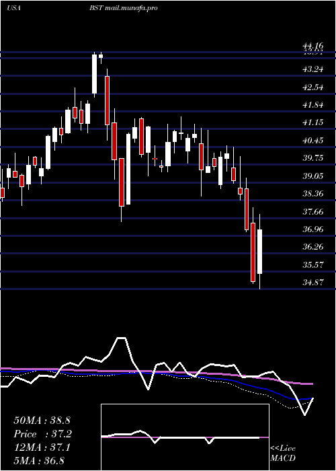
Task: Click the last white candle at the chart's right end
Action: coord(259,252)
